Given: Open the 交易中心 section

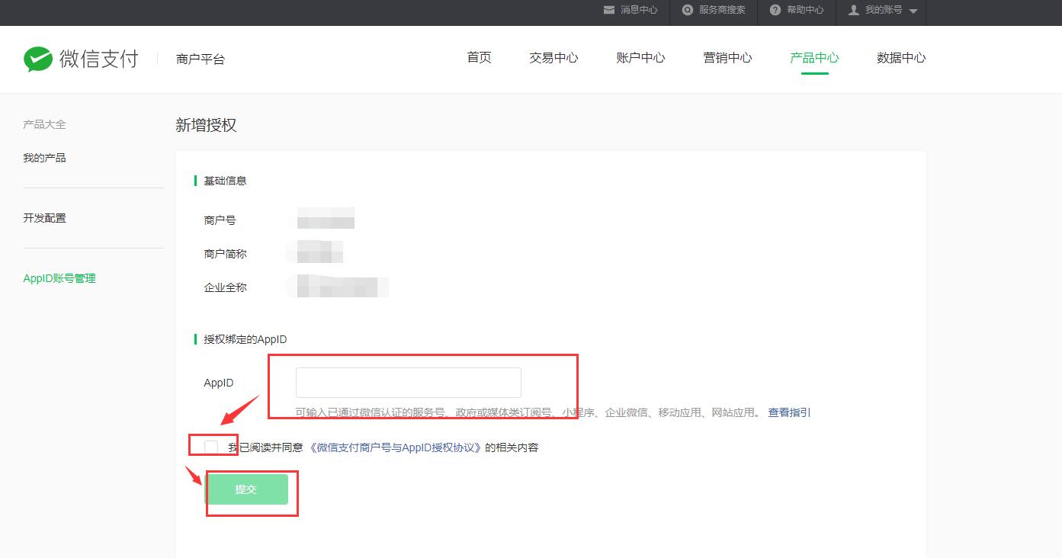Looking at the screenshot, I should click(553, 57).
